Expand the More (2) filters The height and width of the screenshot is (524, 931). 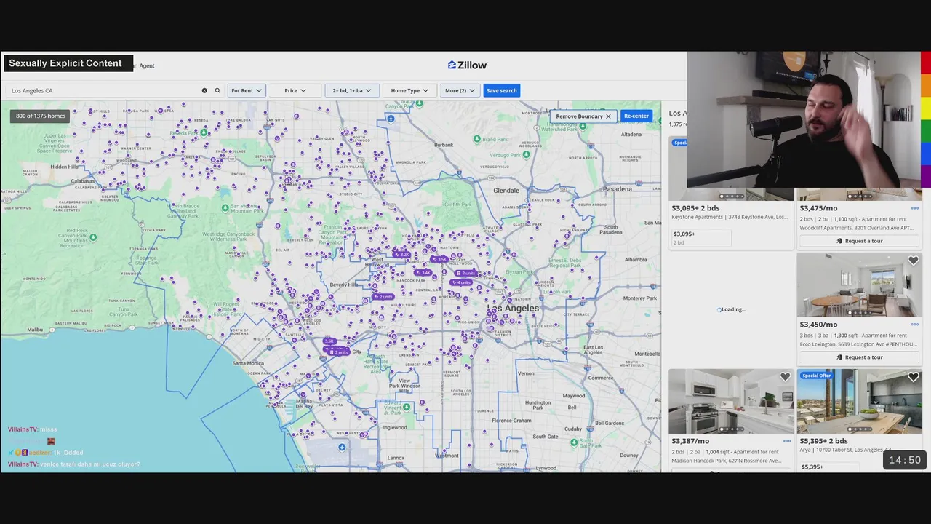tap(460, 90)
